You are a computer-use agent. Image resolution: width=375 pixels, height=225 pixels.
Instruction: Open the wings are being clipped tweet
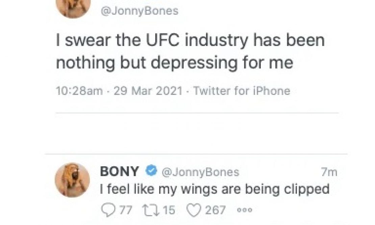pos(215,189)
